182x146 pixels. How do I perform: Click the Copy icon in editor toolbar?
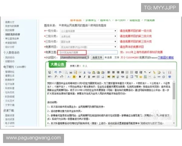[89, 72]
